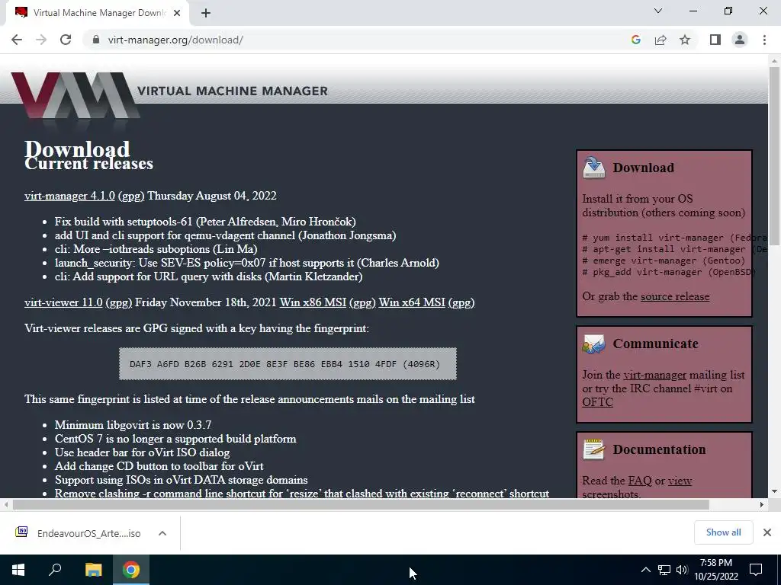Share this page using the share icon
Viewport: 781px width, 585px height.
pyautogui.click(x=660, y=40)
